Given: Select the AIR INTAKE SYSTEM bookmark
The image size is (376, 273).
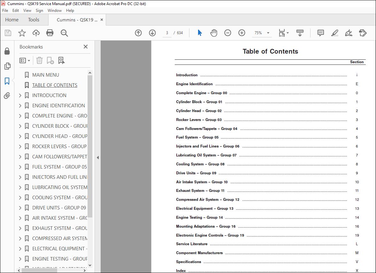Looking at the screenshot, I should pos(59,218).
